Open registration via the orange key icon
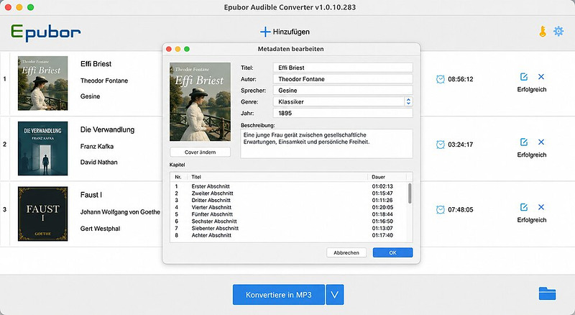The width and height of the screenshot is (575, 315). [x=543, y=32]
